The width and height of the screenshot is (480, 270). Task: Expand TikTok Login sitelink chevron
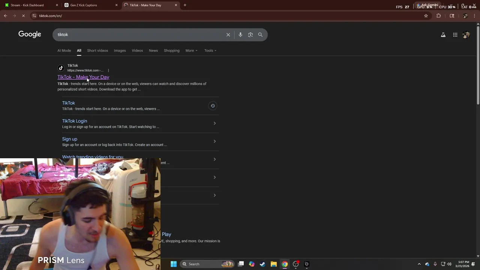214,123
